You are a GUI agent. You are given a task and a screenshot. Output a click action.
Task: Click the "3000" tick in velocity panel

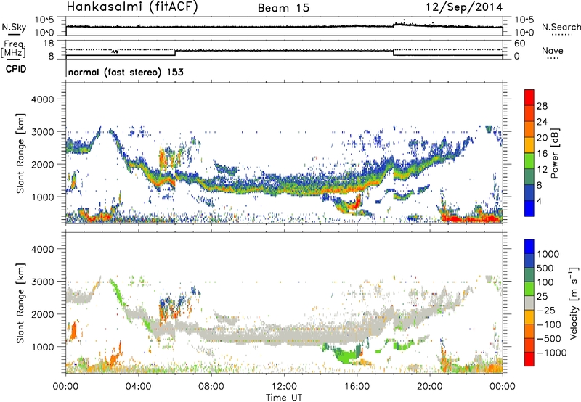pyautogui.click(x=42, y=282)
